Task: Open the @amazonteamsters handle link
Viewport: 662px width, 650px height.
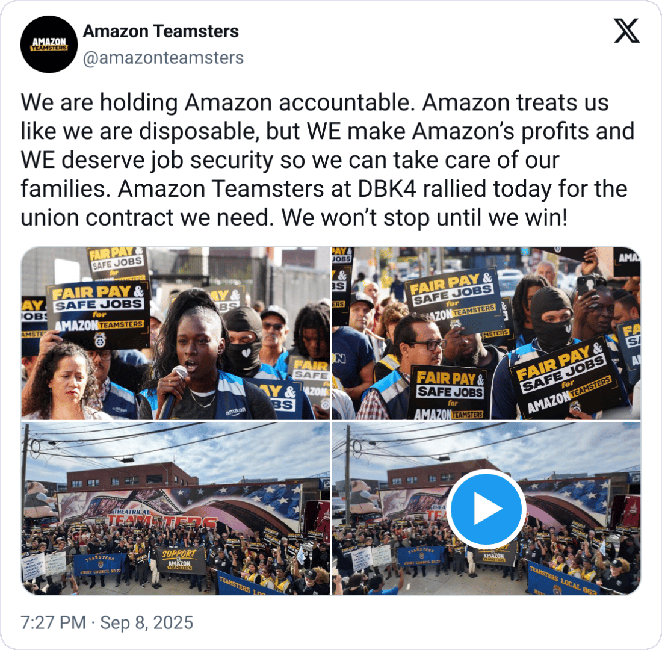Action: point(163,58)
